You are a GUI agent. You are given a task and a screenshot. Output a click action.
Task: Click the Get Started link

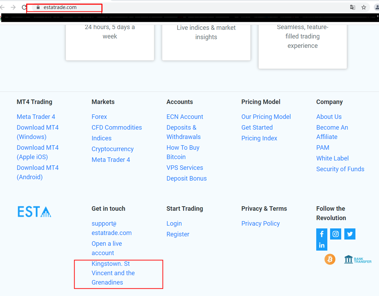point(257,128)
